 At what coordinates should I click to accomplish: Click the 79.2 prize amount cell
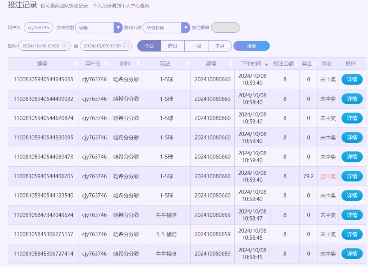[308, 176]
